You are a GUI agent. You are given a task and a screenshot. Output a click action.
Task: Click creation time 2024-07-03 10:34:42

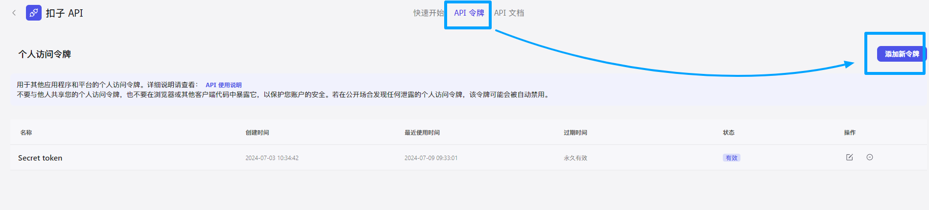(272, 158)
